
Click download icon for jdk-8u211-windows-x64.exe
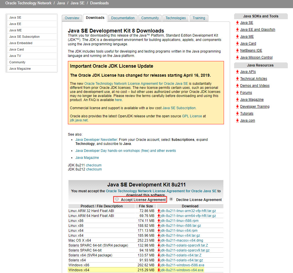(x=159, y=270)
